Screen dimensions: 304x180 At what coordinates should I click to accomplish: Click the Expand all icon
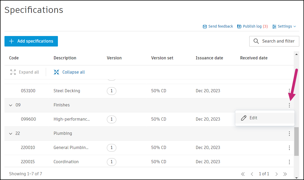13,72
